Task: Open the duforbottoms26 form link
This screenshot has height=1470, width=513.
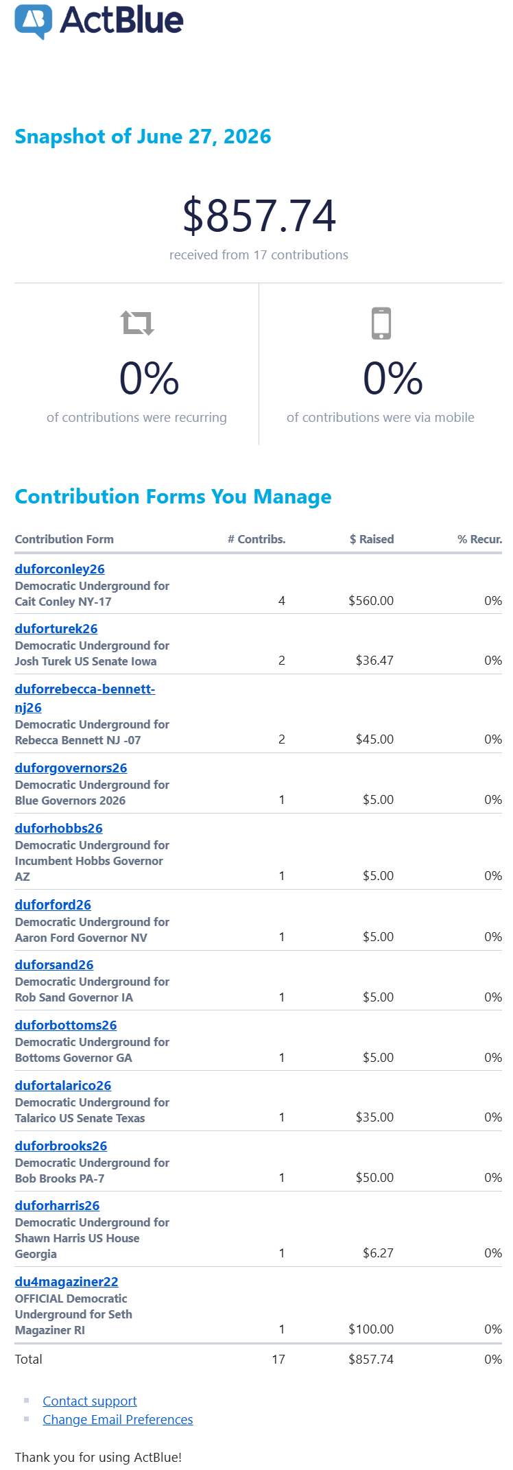Action: pyautogui.click(x=66, y=1025)
